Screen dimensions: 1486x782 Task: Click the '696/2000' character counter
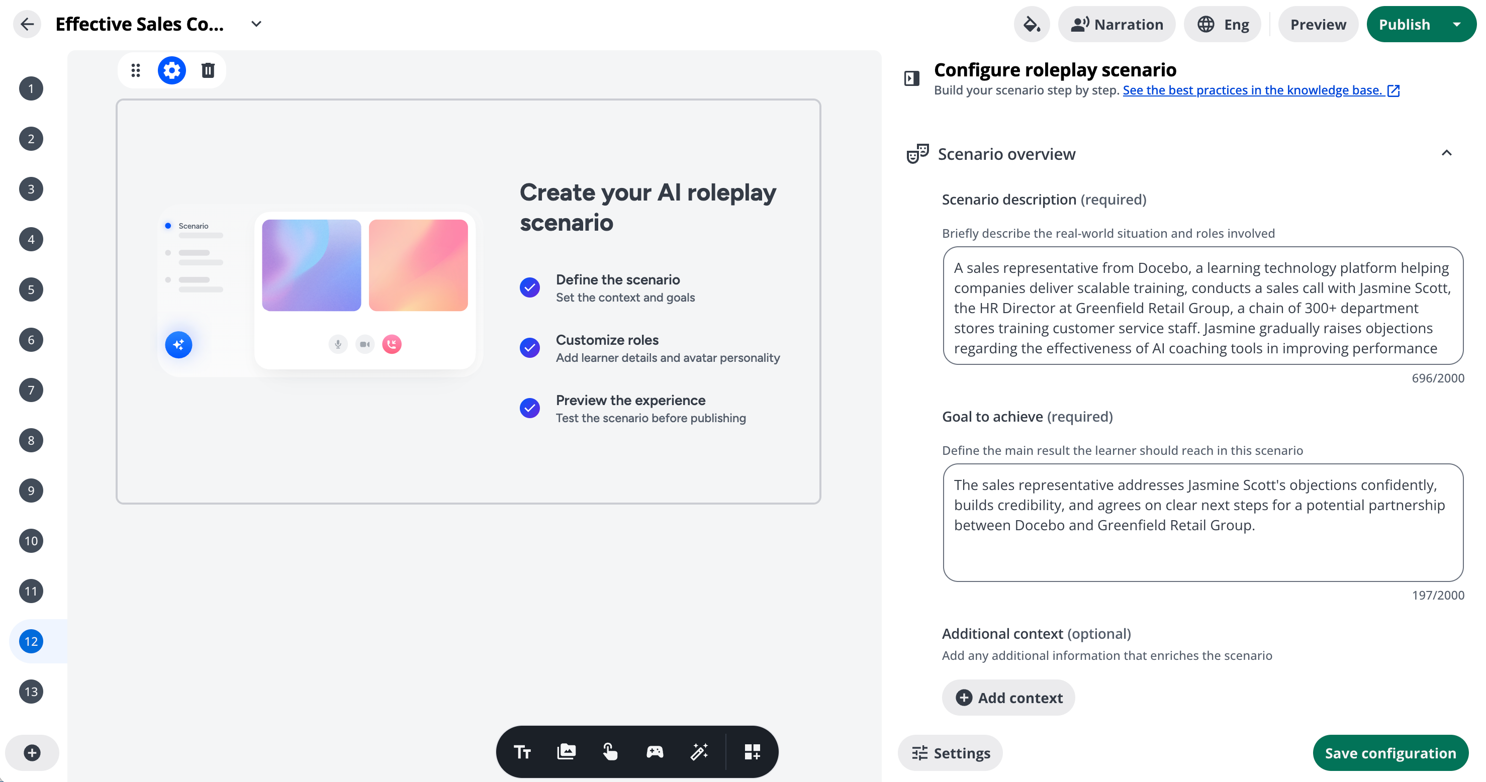coord(1438,378)
